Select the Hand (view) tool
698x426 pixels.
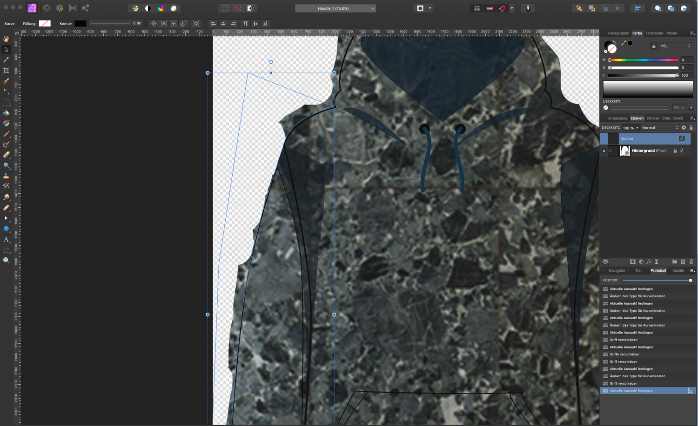pos(6,39)
